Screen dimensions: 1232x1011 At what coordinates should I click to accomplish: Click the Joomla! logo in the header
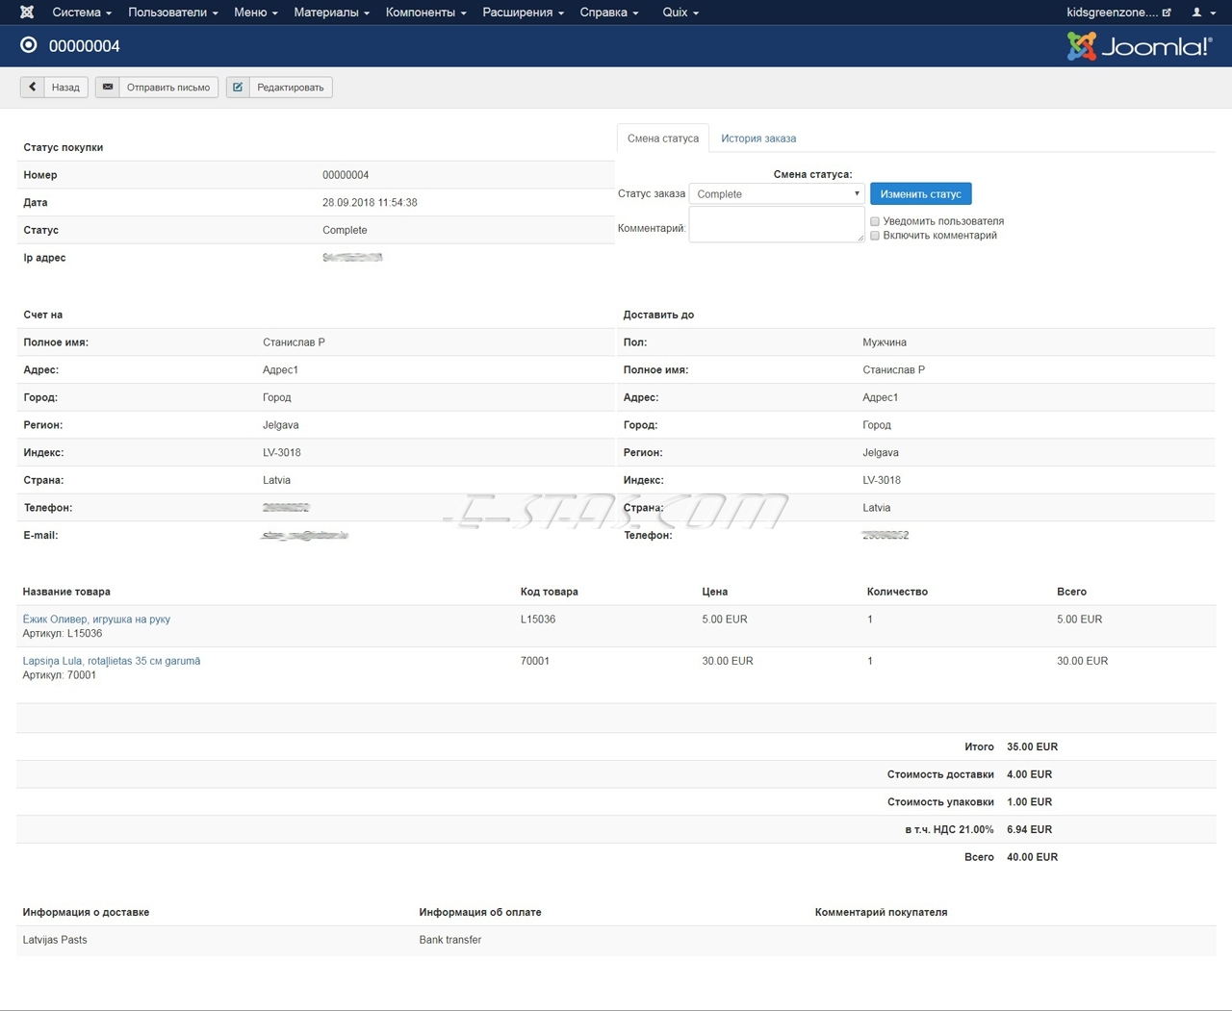tap(1140, 46)
